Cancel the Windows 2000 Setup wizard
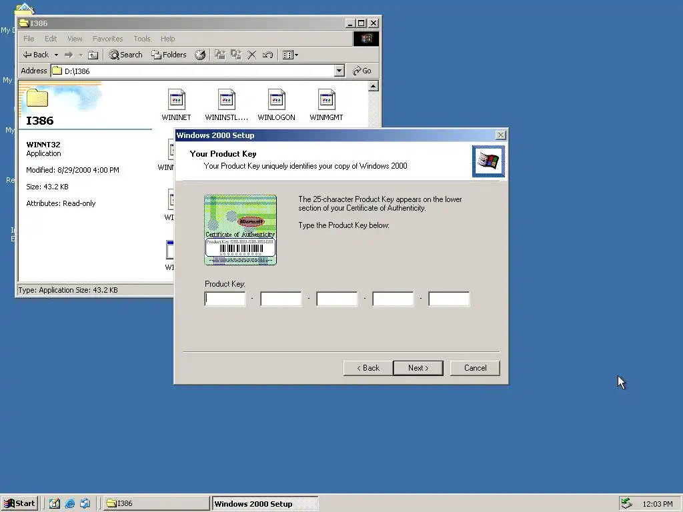683x512 pixels. point(475,368)
